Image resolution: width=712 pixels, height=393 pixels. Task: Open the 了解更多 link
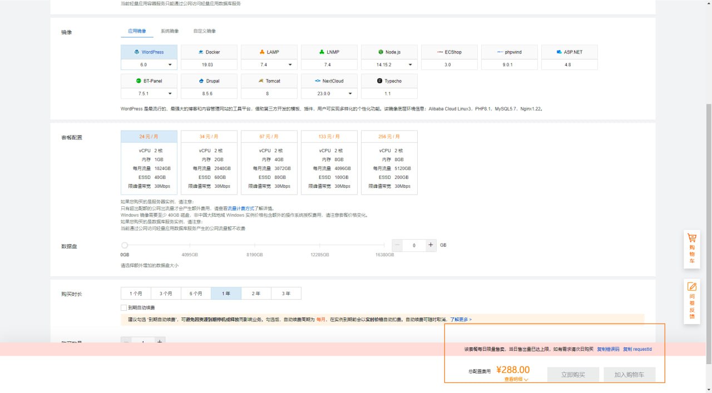tap(461, 320)
